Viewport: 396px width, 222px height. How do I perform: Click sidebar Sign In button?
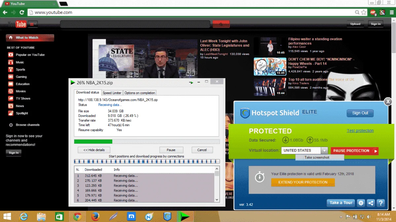[x=14, y=153]
